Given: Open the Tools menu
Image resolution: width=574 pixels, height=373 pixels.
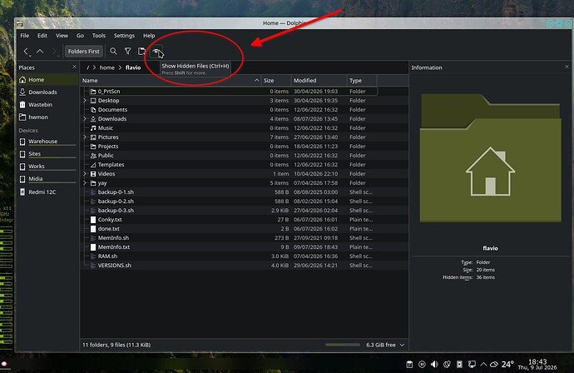Looking at the screenshot, I should 98,36.
